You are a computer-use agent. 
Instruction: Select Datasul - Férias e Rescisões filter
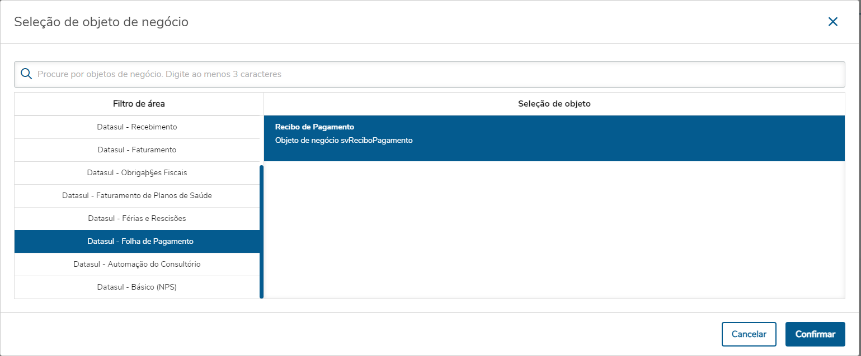[x=137, y=219]
